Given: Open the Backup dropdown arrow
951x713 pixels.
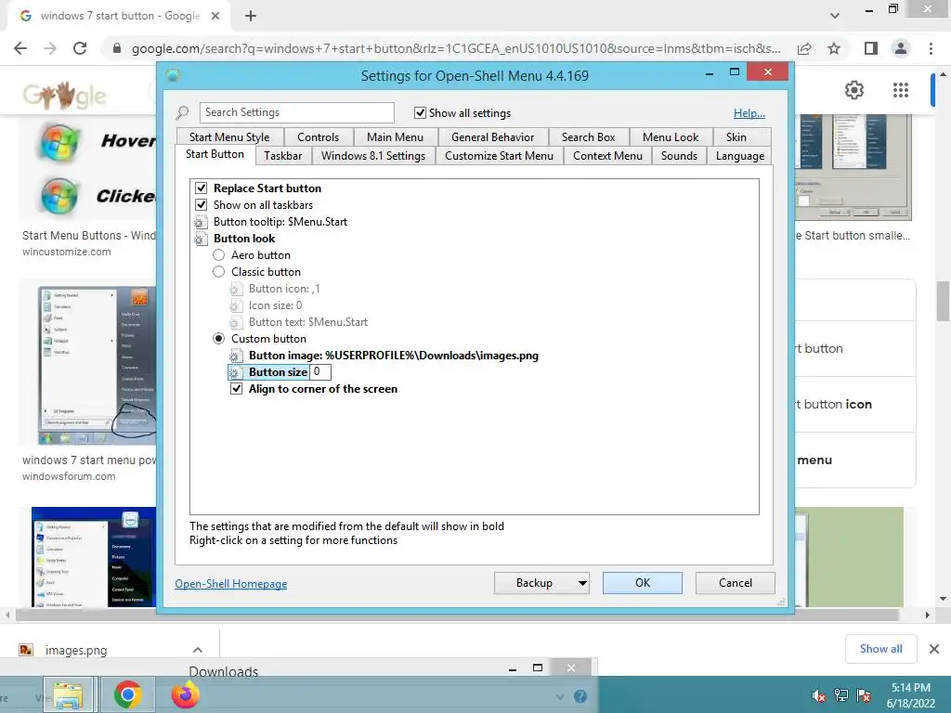Looking at the screenshot, I should coord(582,583).
